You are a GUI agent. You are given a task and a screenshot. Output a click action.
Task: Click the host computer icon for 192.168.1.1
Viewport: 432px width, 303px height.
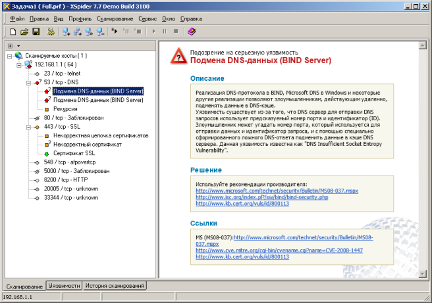click(28, 64)
